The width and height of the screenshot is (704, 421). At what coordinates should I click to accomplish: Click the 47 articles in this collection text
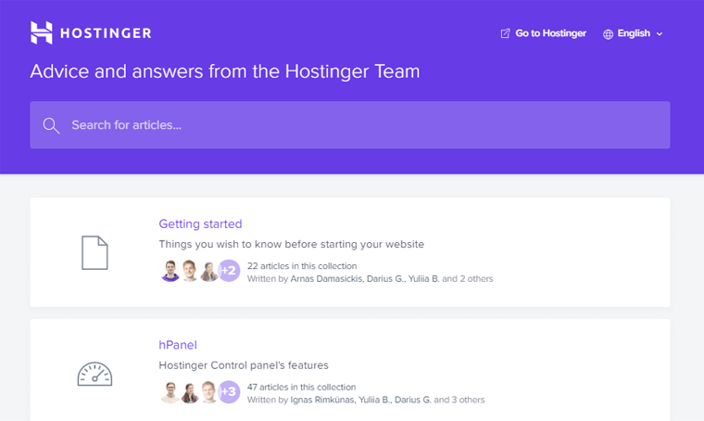(301, 388)
